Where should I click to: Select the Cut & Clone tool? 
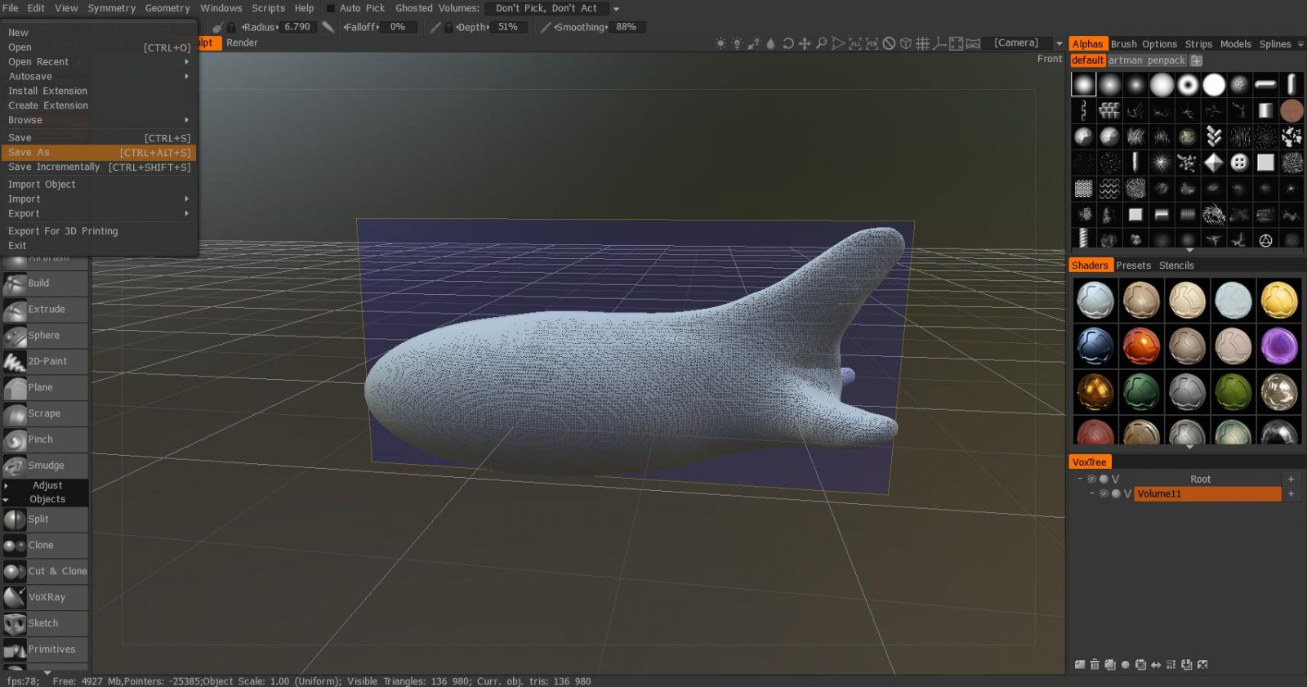[x=45, y=572]
